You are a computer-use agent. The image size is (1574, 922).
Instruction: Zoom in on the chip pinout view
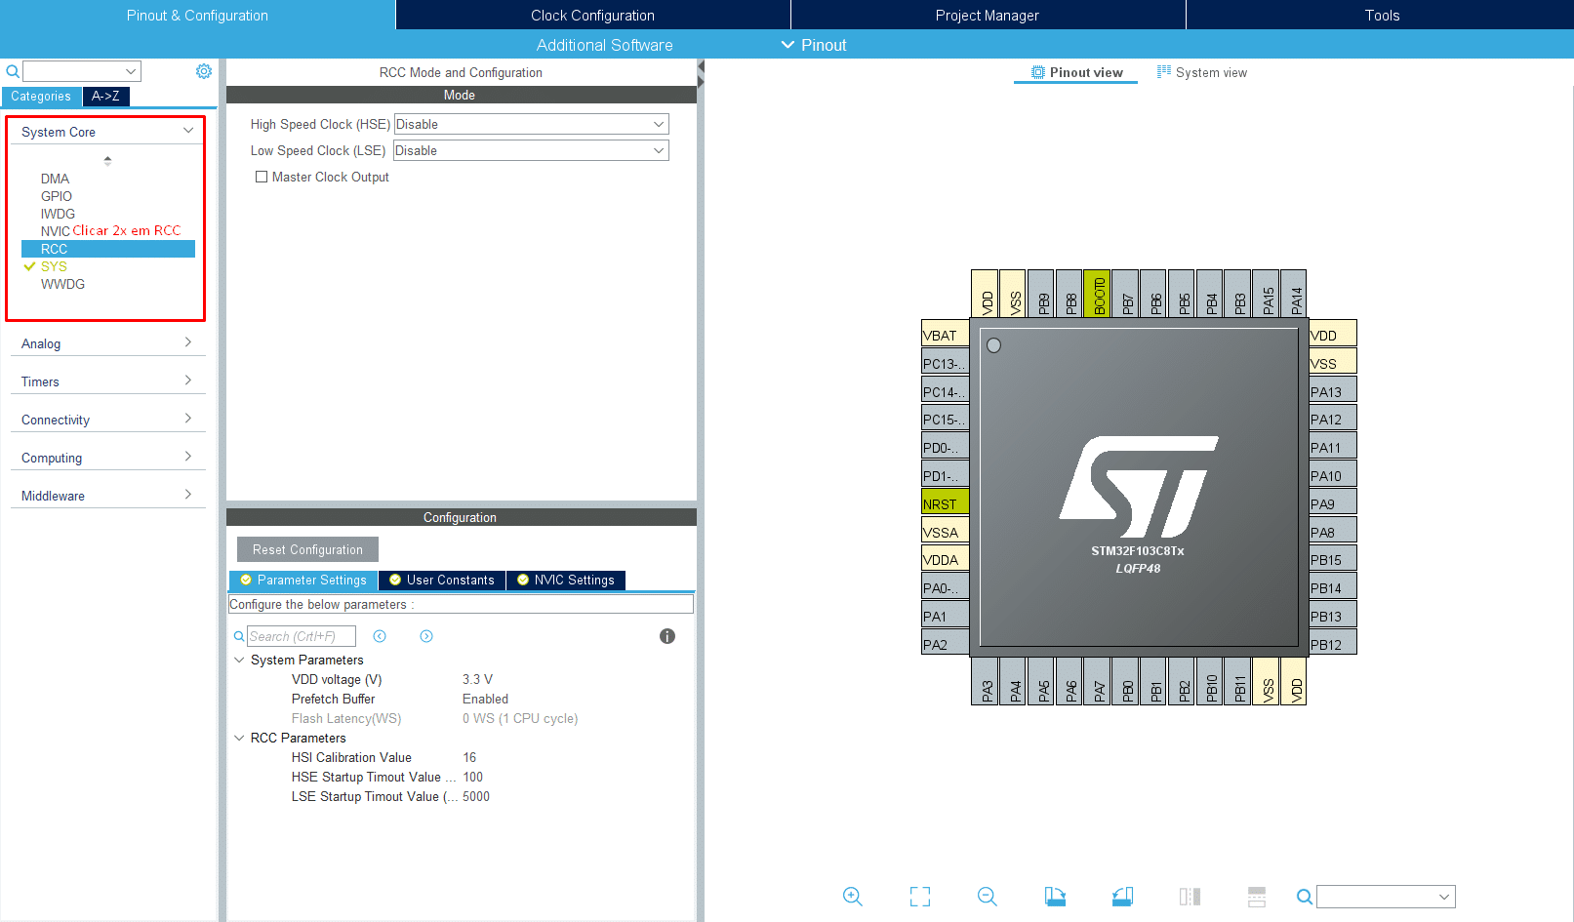[853, 897]
